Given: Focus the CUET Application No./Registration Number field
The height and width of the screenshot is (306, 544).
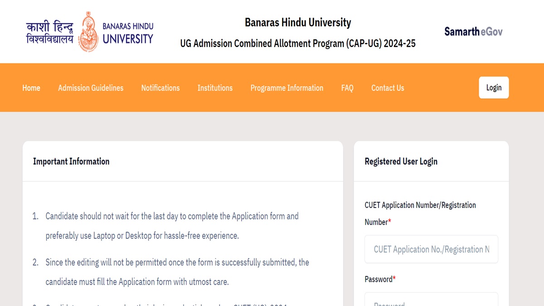Looking at the screenshot, I should tap(431, 249).
